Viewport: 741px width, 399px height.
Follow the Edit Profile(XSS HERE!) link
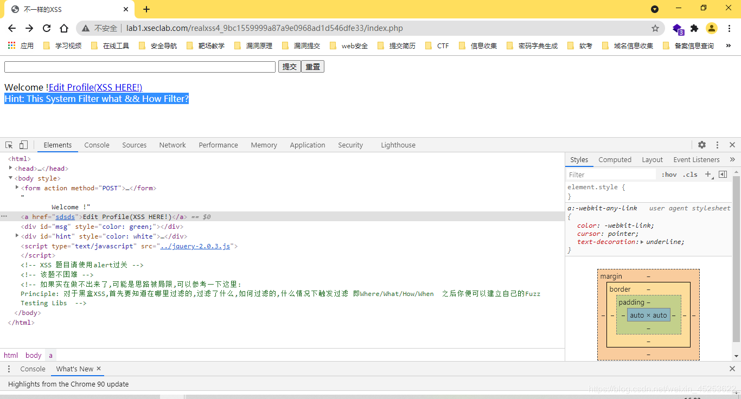95,87
